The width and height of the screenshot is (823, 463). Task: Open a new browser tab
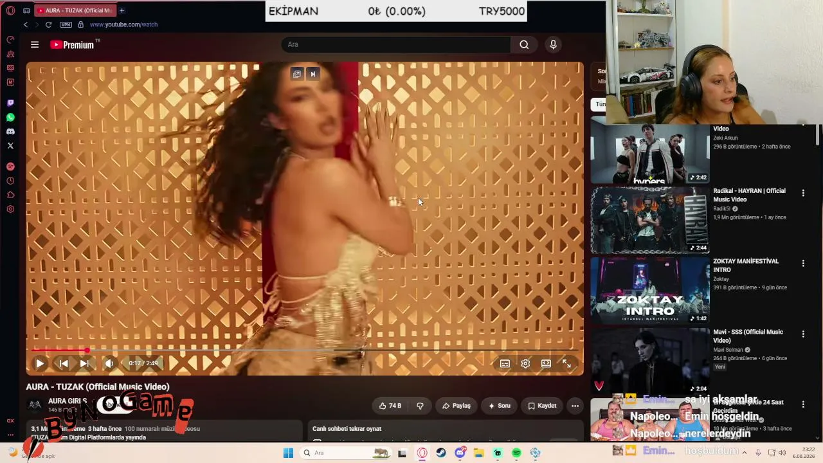[x=122, y=10]
